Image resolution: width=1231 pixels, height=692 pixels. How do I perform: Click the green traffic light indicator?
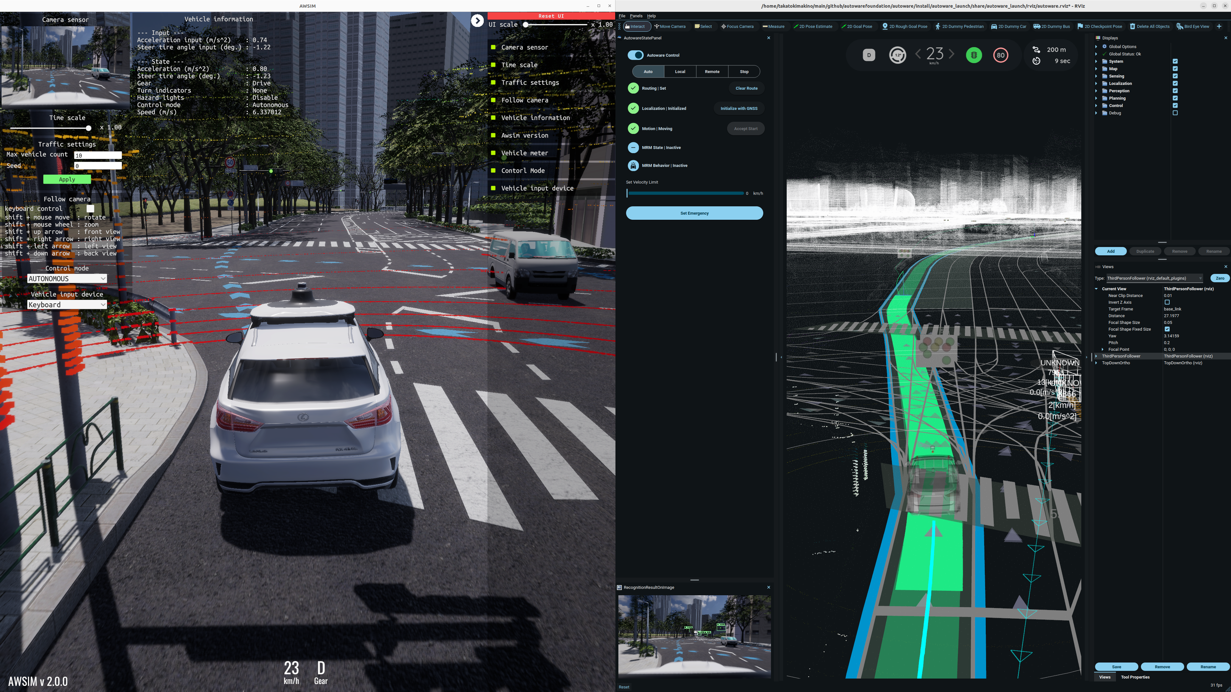[x=974, y=55]
